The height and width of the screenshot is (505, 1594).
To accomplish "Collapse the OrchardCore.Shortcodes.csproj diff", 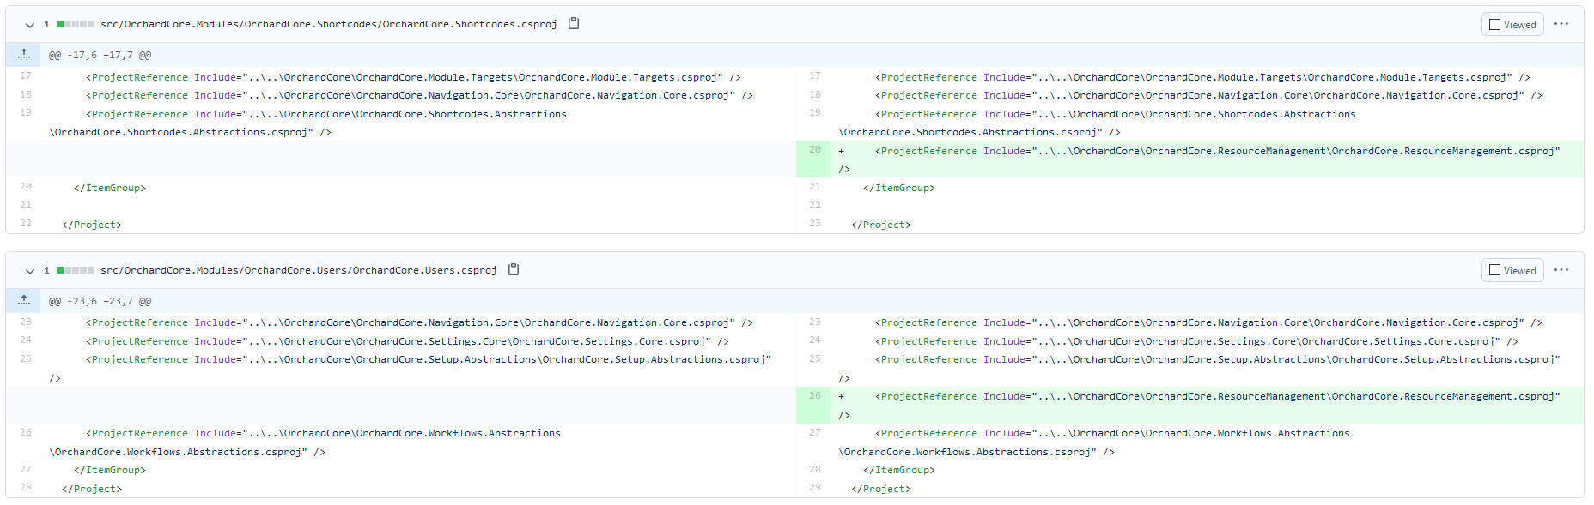I will point(30,25).
